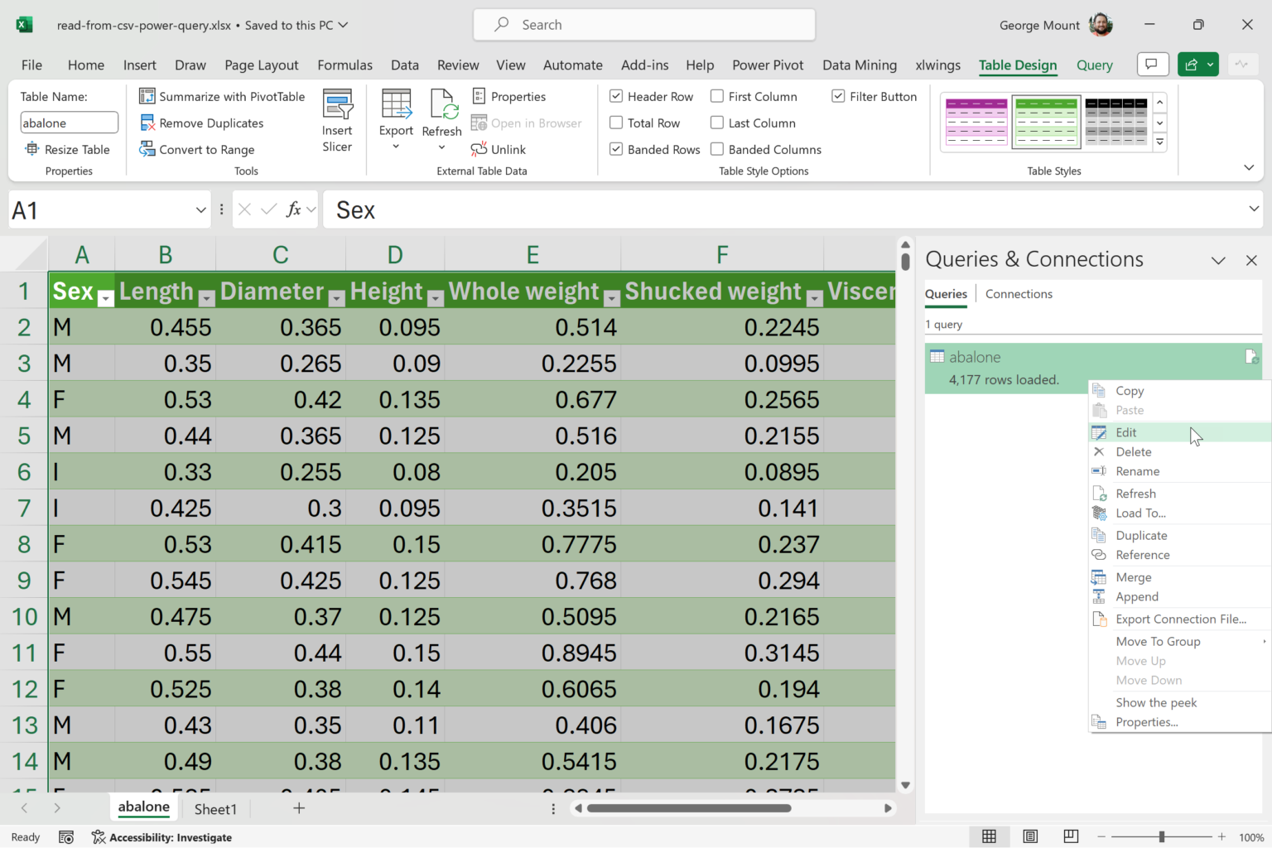
Task: Click the zoom slider handle
Action: (x=1162, y=836)
